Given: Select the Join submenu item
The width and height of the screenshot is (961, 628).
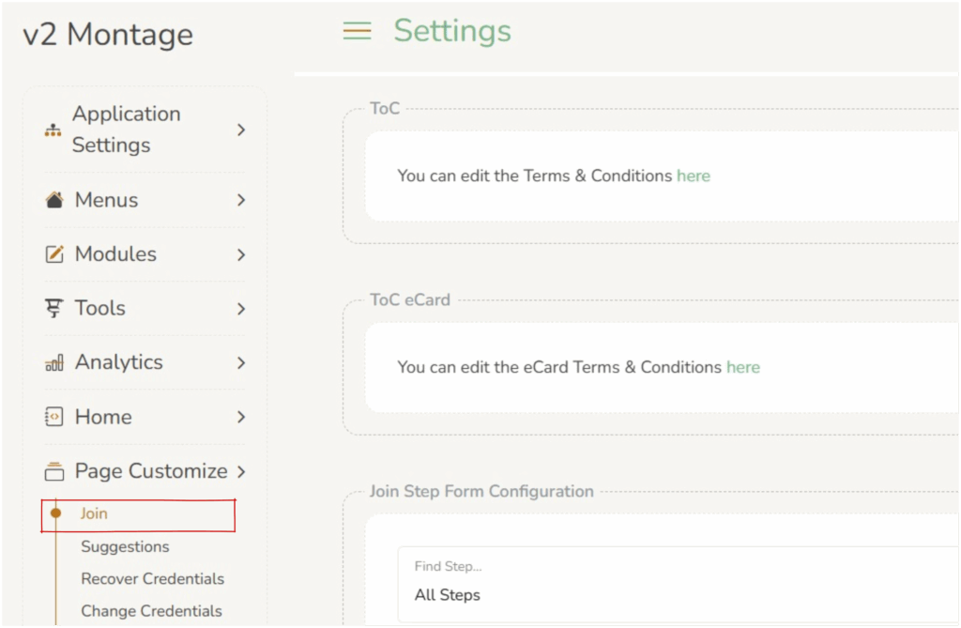Looking at the screenshot, I should pos(94,514).
